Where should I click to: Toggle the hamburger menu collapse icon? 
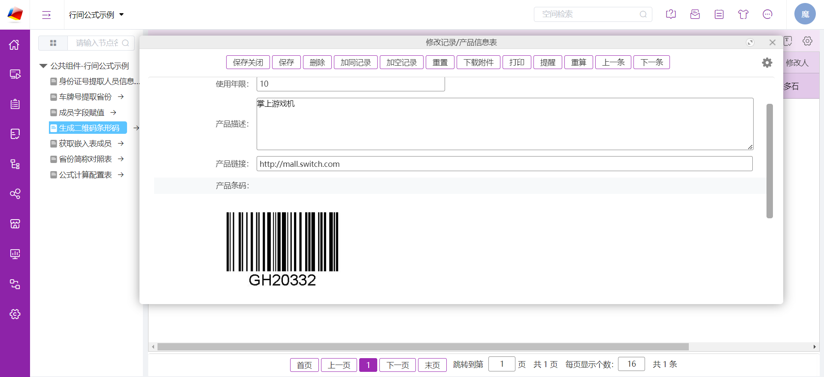[46, 15]
